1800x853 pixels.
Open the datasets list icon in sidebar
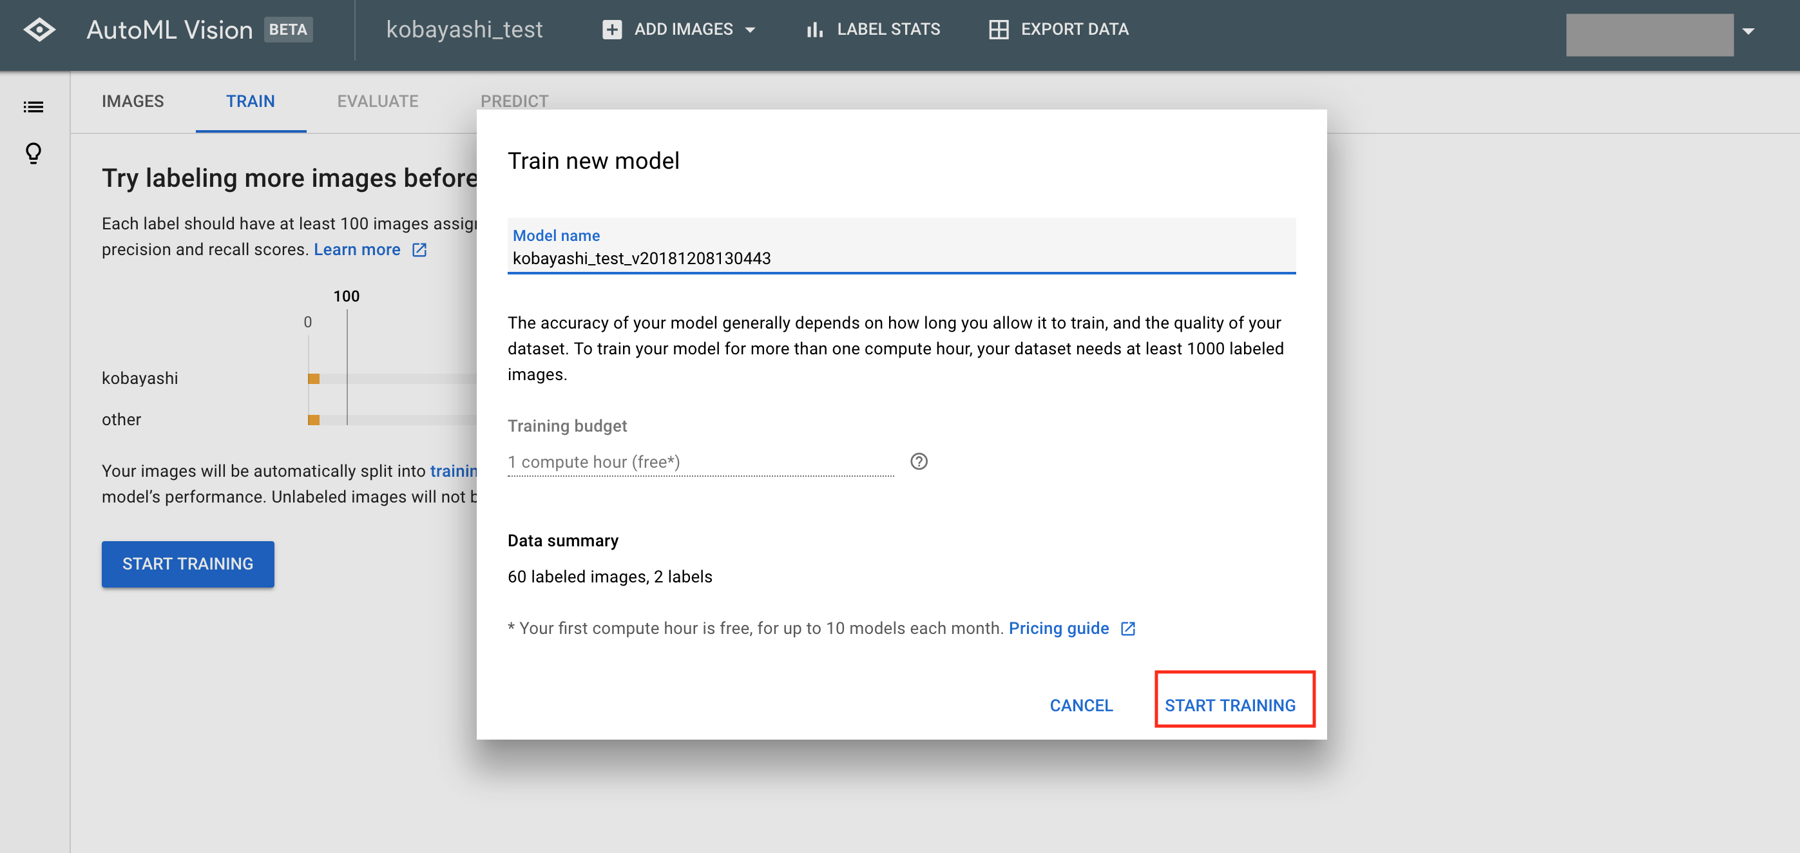click(x=33, y=107)
